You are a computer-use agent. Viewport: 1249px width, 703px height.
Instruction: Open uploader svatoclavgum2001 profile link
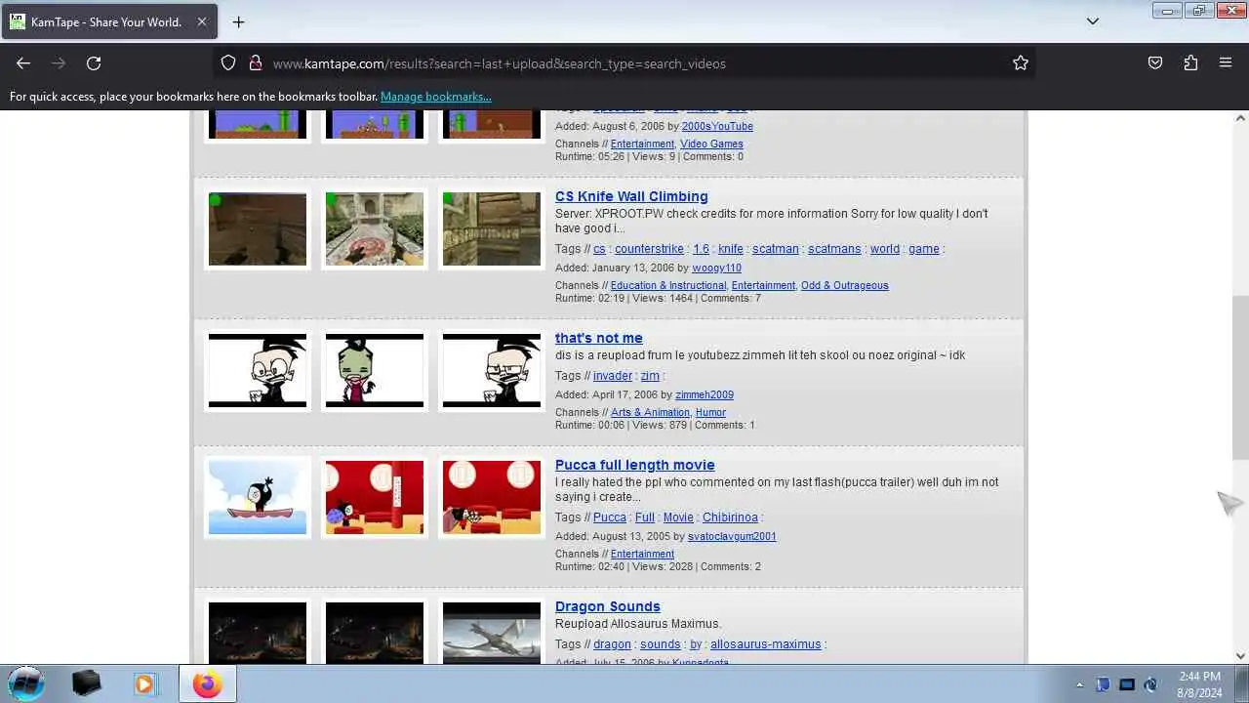pyautogui.click(x=732, y=537)
